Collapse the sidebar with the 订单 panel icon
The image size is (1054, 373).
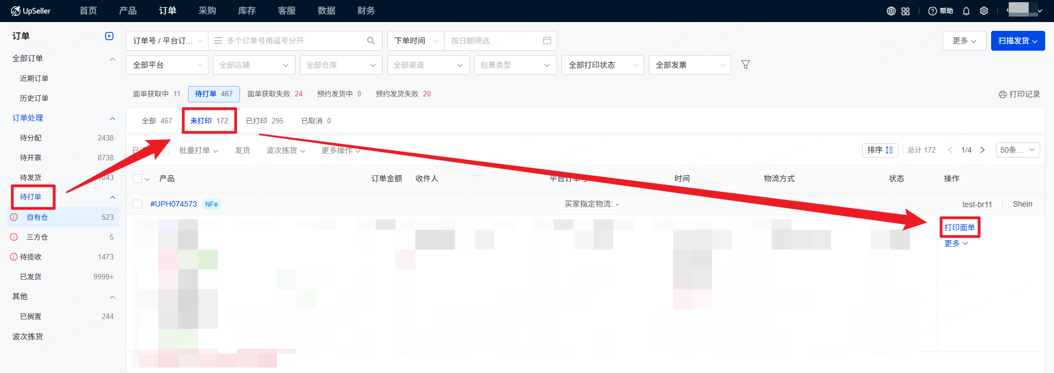pos(109,36)
